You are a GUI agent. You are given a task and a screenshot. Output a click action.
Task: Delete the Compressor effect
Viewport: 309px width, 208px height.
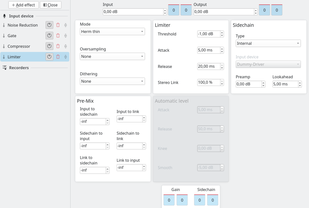point(58,46)
